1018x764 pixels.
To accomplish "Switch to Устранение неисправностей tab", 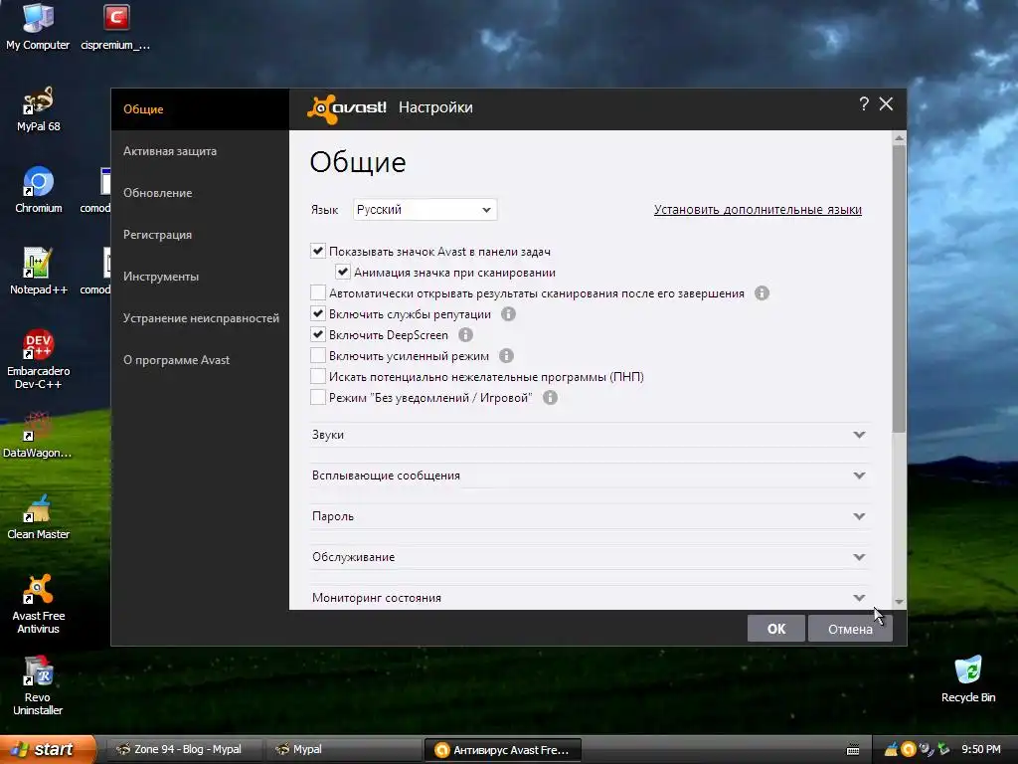I will (x=200, y=318).
